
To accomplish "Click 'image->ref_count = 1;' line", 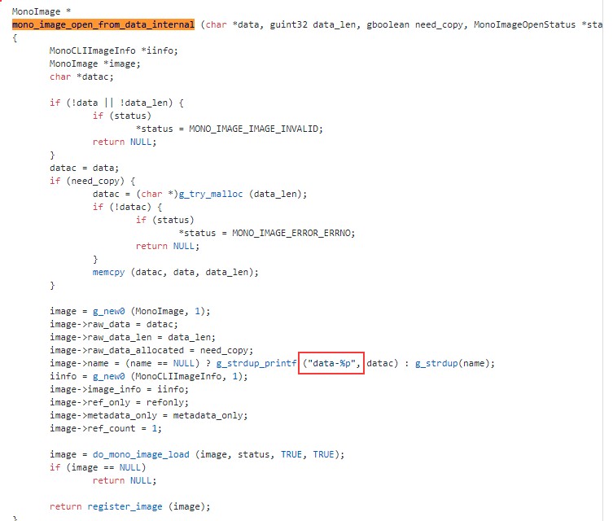I will click(x=106, y=428).
